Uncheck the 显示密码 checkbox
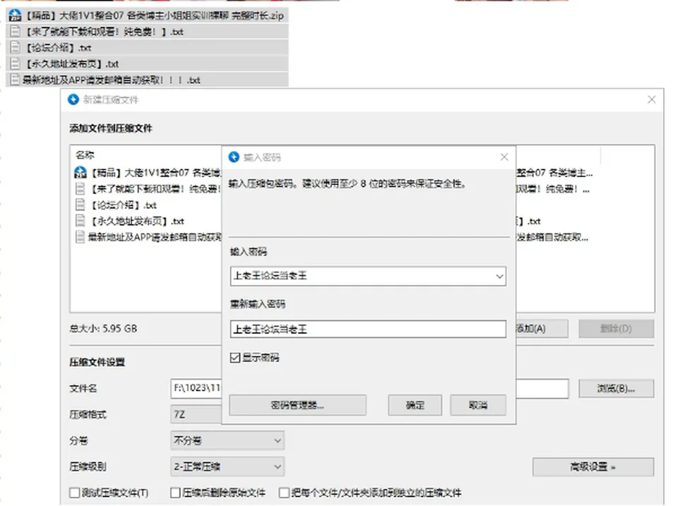The image size is (678, 506). point(235,357)
